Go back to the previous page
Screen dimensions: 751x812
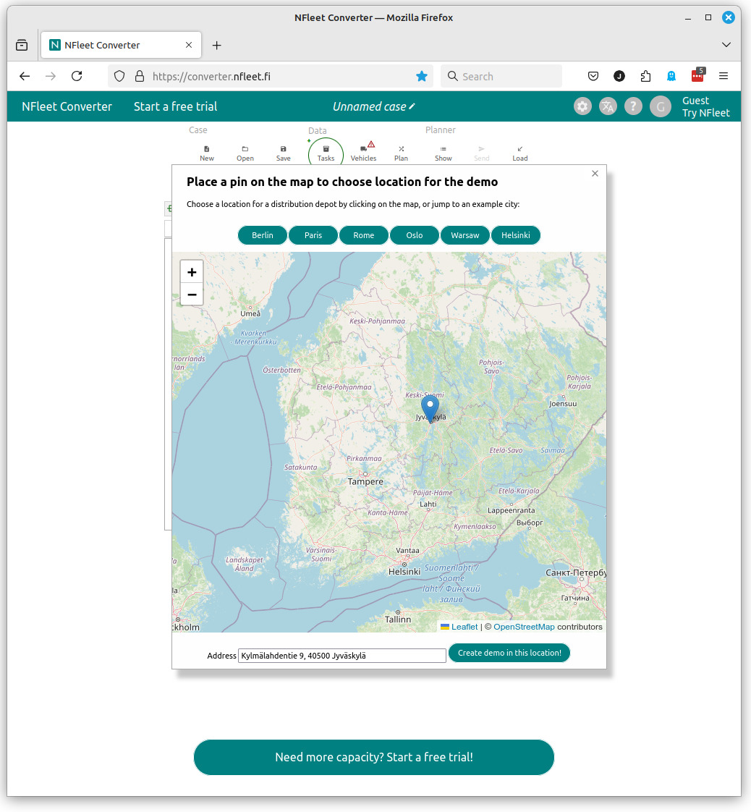[x=25, y=77]
